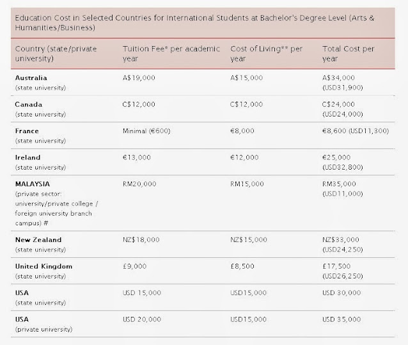Click the table title about Education Cost

click(x=203, y=23)
